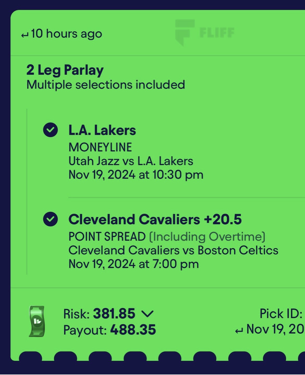Viewport: 305px width, 375px height.
Task: Click the Payout 488.35 value
Action: coord(133,330)
